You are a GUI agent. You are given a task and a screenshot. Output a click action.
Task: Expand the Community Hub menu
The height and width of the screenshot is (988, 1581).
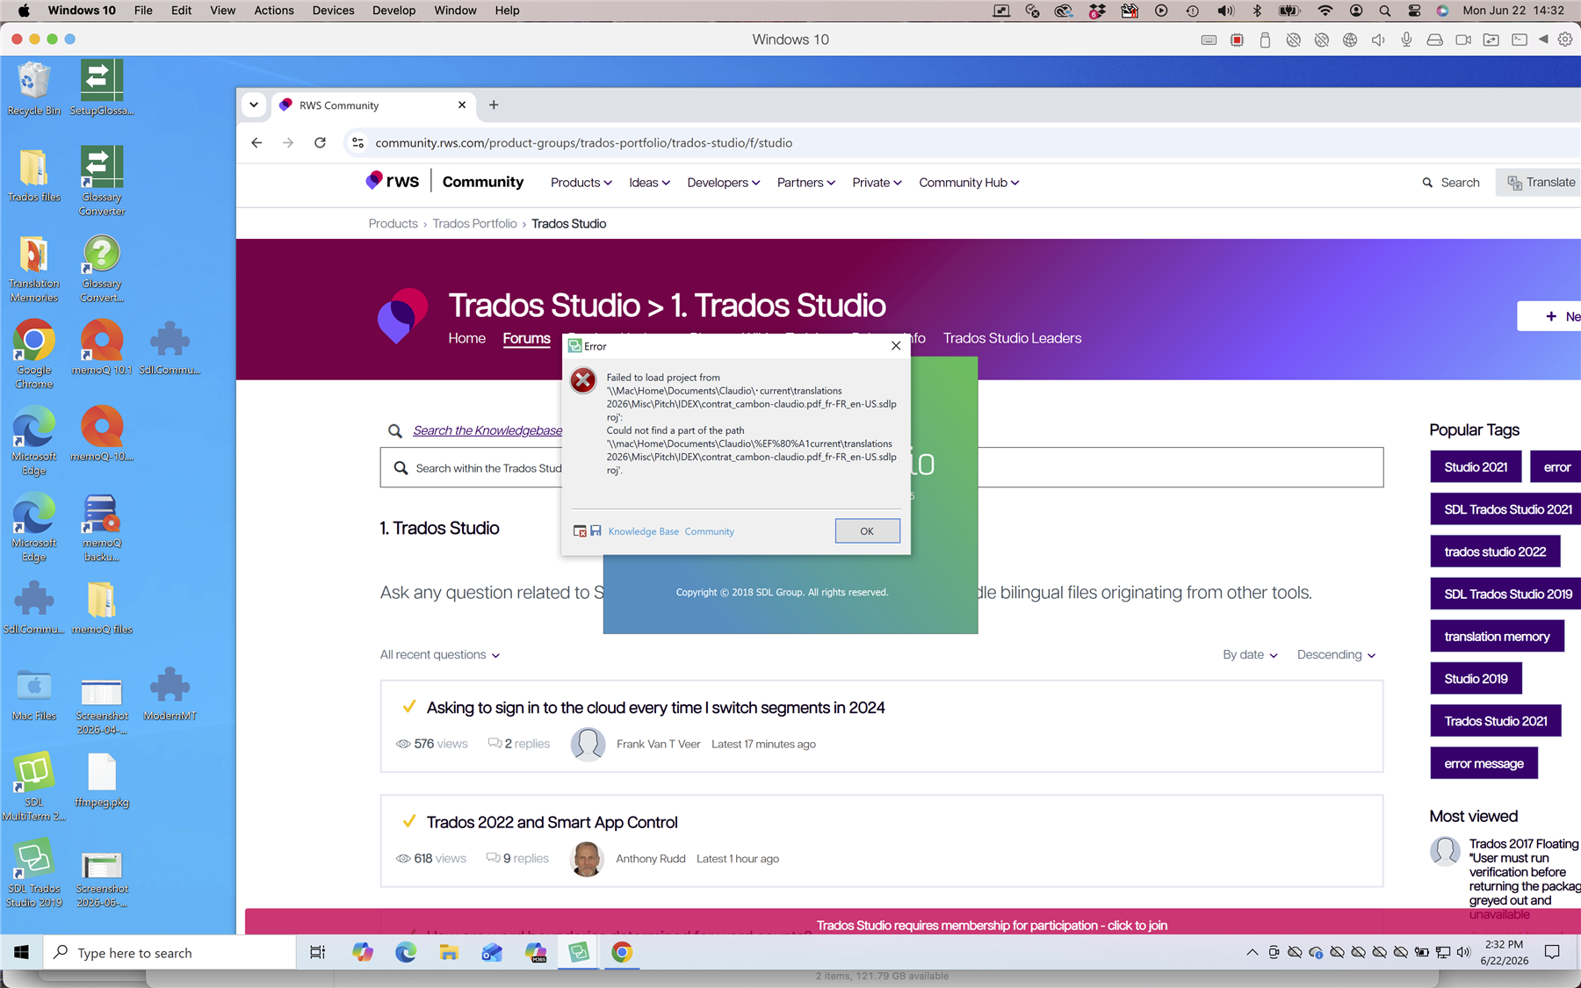click(969, 183)
